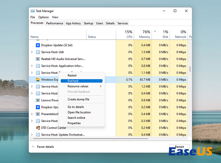221x163 pixels.
Task: Sort processes by Disk column header
Action: (161, 34)
